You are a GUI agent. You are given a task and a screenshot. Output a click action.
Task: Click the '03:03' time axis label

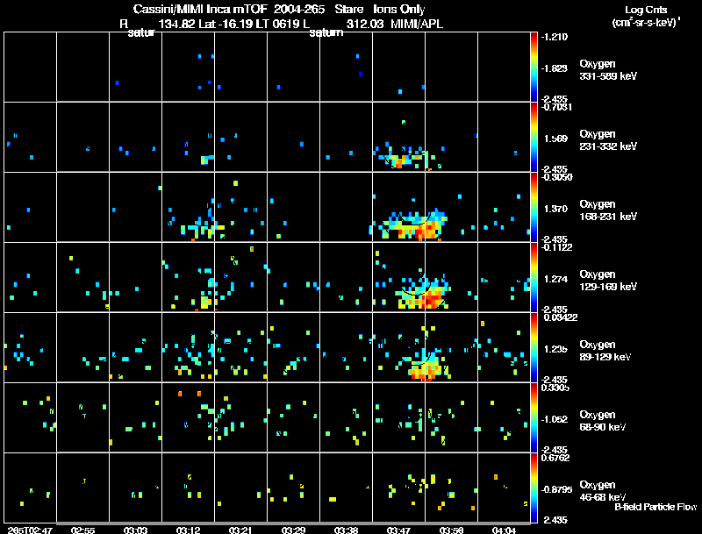(x=136, y=530)
